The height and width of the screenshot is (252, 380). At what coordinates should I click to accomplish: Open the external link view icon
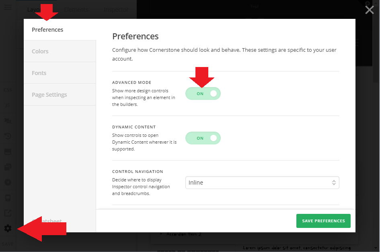(8, 213)
